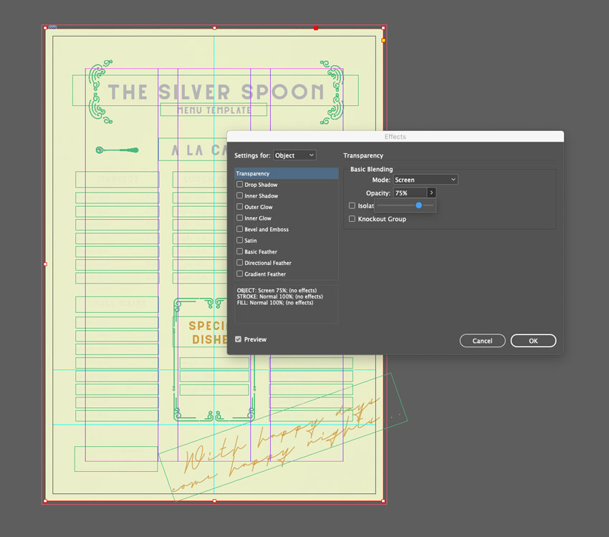Enable the Knockout Group option

(x=351, y=219)
